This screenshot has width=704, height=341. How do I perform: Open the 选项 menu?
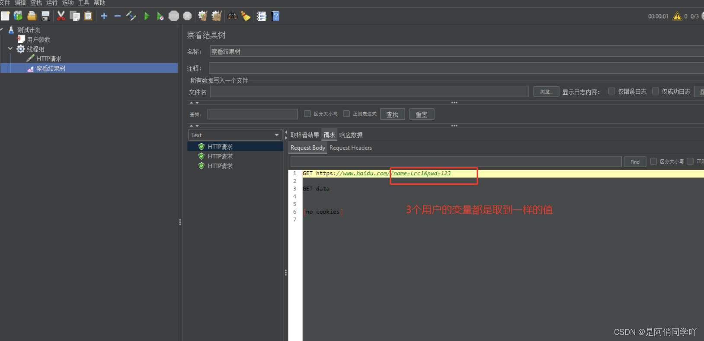pos(68,3)
